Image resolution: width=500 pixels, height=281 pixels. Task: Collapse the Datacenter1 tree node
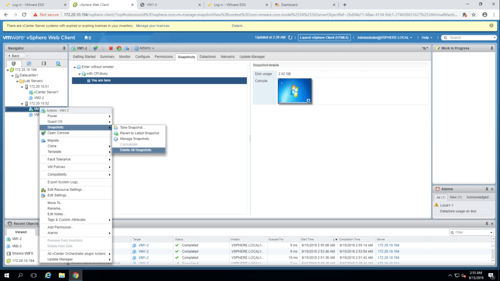[12, 75]
